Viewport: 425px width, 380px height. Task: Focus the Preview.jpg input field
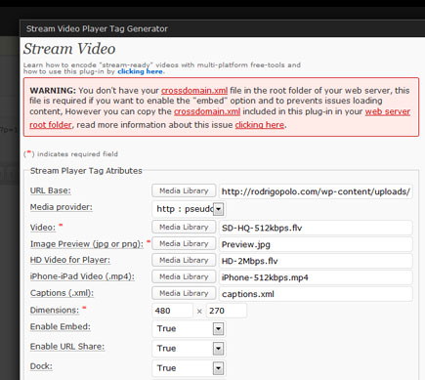point(316,244)
